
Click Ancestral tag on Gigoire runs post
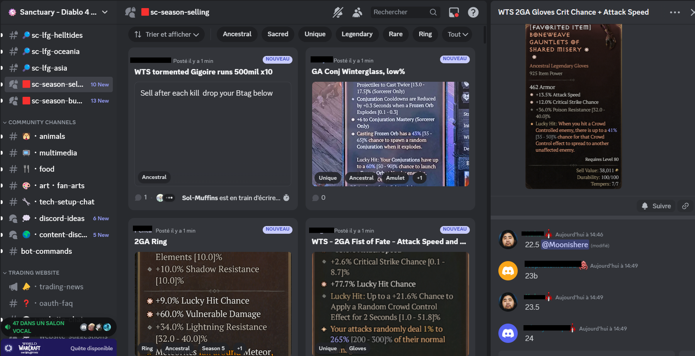[x=154, y=177]
